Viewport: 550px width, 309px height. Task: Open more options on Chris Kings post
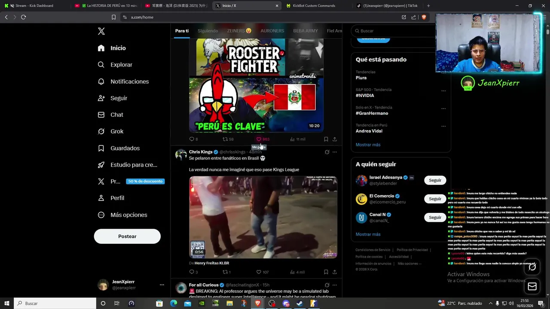pyautogui.click(x=335, y=152)
